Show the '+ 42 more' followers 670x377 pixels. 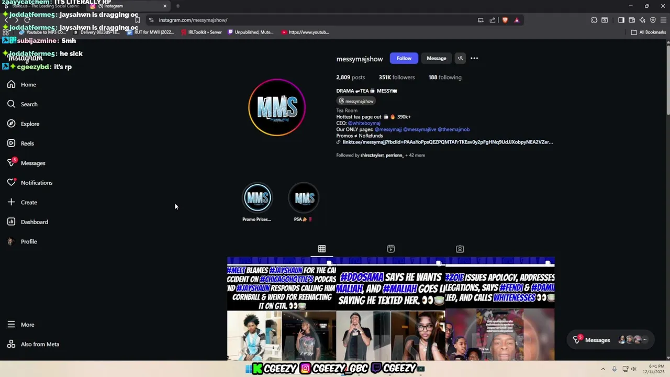tap(415, 156)
